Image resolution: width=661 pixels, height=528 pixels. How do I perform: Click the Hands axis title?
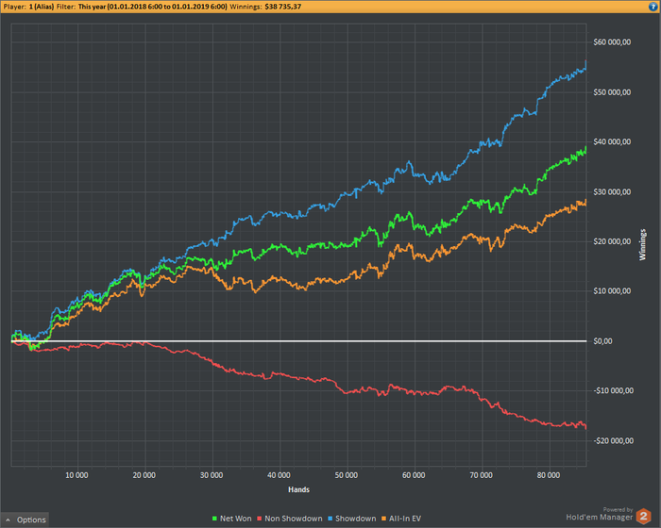298,489
